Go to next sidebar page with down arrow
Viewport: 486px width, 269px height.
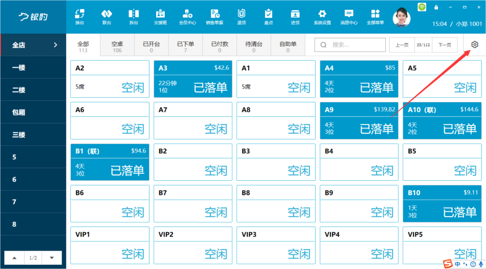[x=52, y=258]
